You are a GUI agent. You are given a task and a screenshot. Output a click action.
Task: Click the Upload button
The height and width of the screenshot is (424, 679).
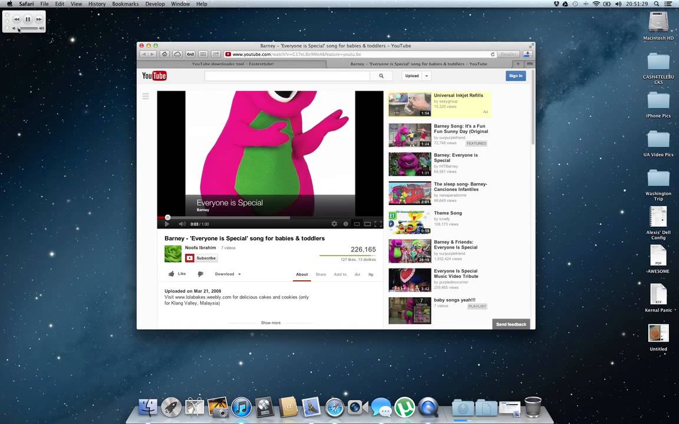[x=412, y=76]
